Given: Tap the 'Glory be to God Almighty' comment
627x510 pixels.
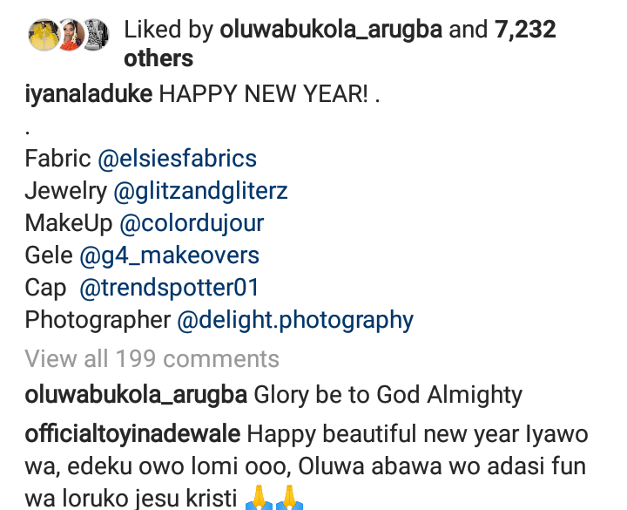Looking at the screenshot, I should click(x=388, y=395).
